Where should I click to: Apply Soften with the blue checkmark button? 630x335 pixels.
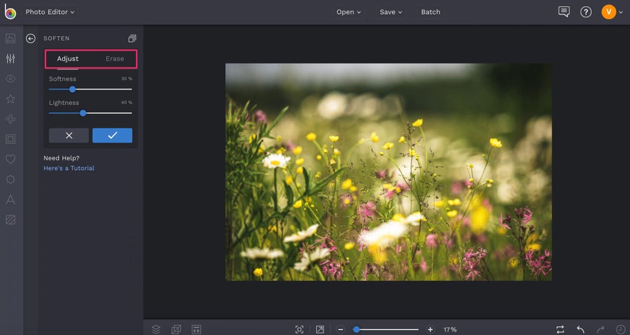pos(112,135)
